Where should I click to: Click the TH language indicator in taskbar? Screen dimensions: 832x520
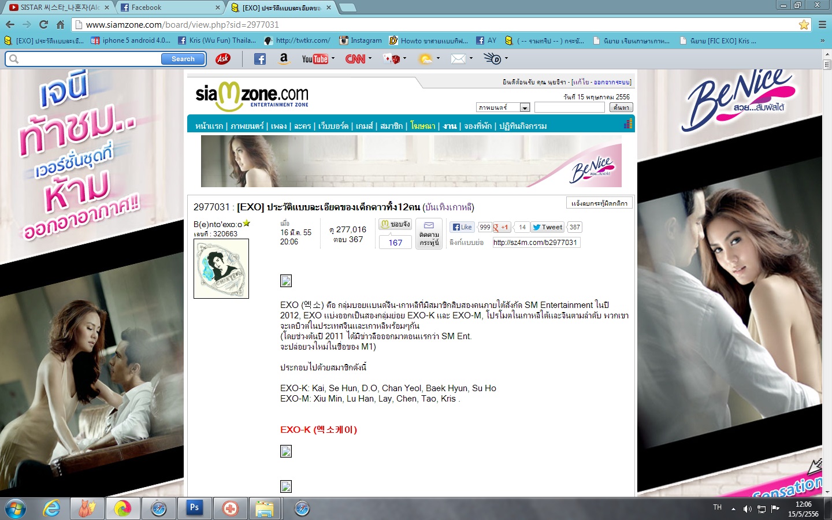click(x=718, y=507)
